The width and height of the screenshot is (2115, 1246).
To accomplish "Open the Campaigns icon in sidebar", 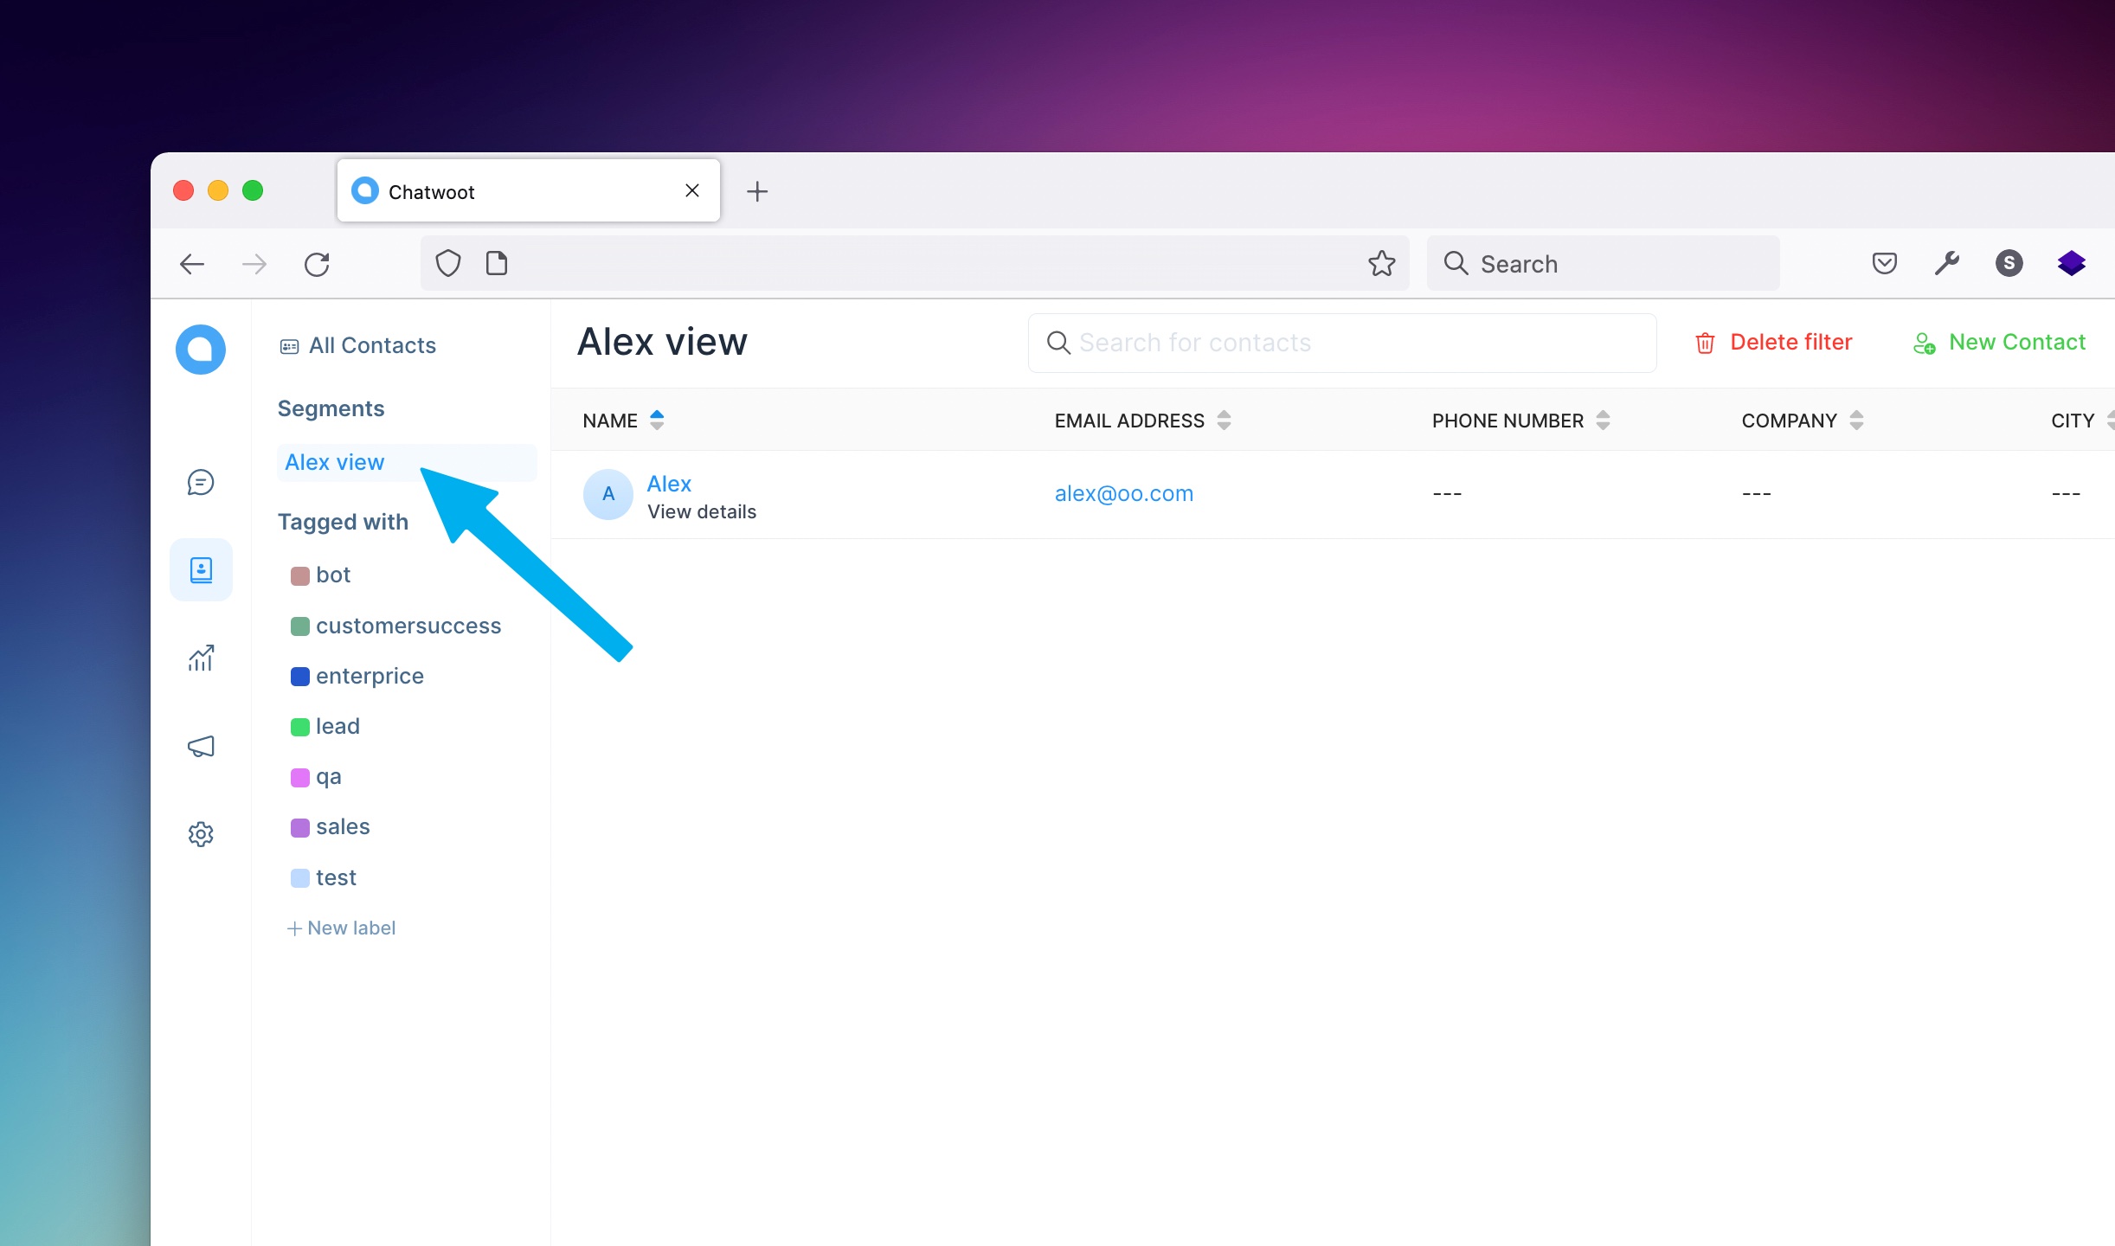I will click(x=202, y=746).
